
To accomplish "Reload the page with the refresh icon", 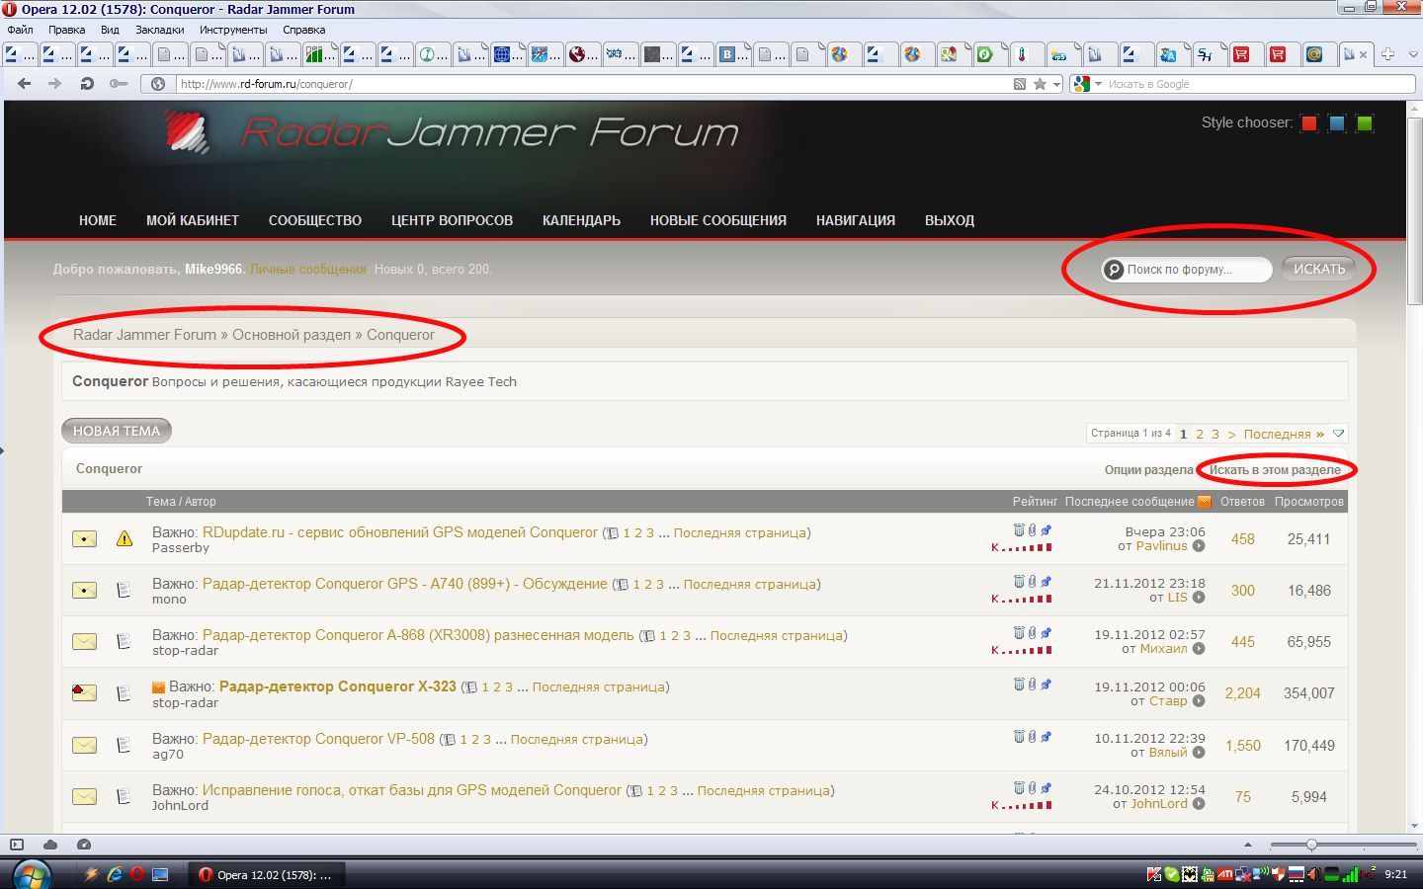I will 87,84.
